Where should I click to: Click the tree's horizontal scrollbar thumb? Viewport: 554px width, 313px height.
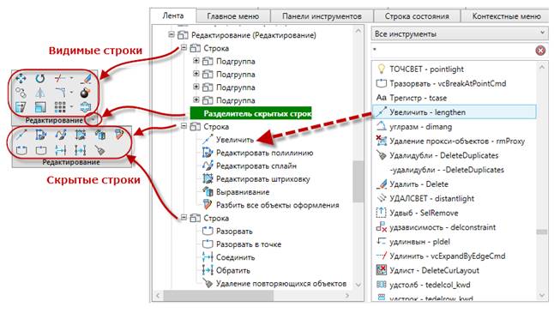click(218, 295)
